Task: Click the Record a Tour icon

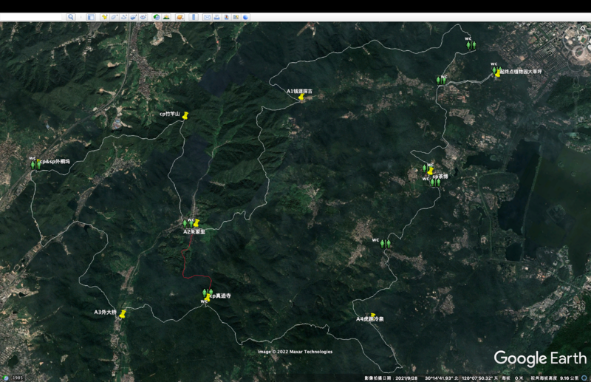Action: pos(143,16)
